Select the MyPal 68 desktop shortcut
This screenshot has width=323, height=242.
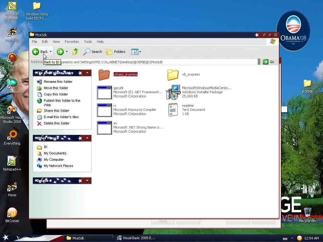pos(12,35)
